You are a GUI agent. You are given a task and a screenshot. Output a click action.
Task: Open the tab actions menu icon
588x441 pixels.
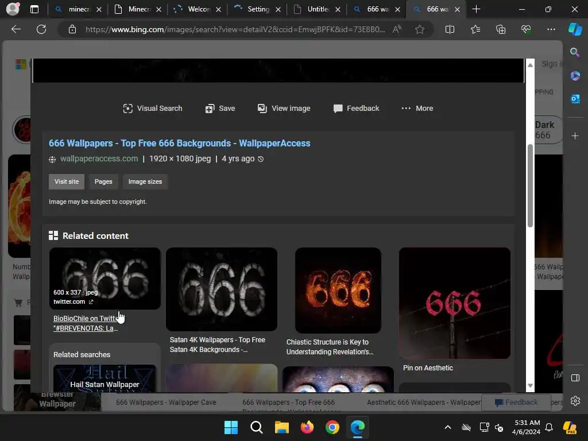[34, 9]
